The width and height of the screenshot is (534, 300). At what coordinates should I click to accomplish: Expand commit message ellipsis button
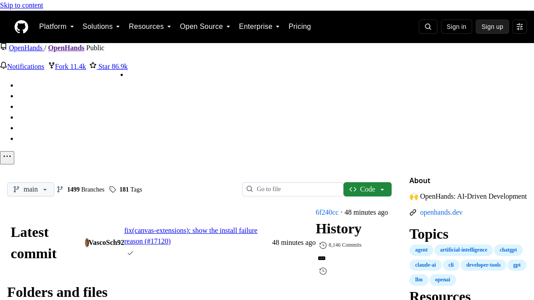click(x=322, y=258)
